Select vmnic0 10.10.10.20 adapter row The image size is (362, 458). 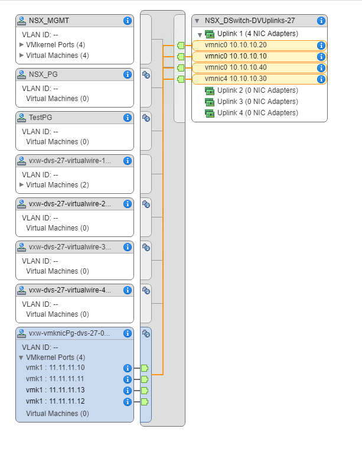click(259, 46)
